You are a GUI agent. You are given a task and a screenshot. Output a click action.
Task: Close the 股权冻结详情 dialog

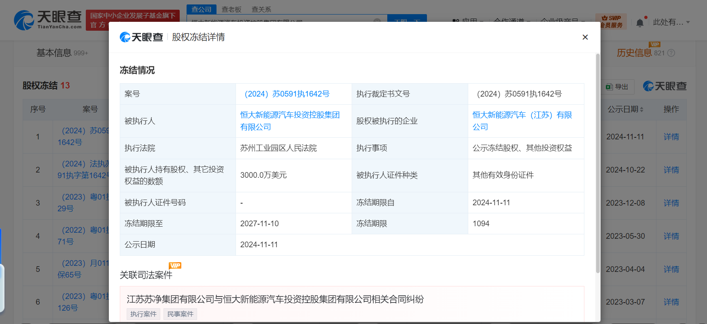coord(585,37)
